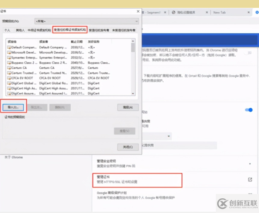Click the custom provider input field in Chrome
Image resolution: width=259 pixels, height=213 pixels.
coord(180,145)
